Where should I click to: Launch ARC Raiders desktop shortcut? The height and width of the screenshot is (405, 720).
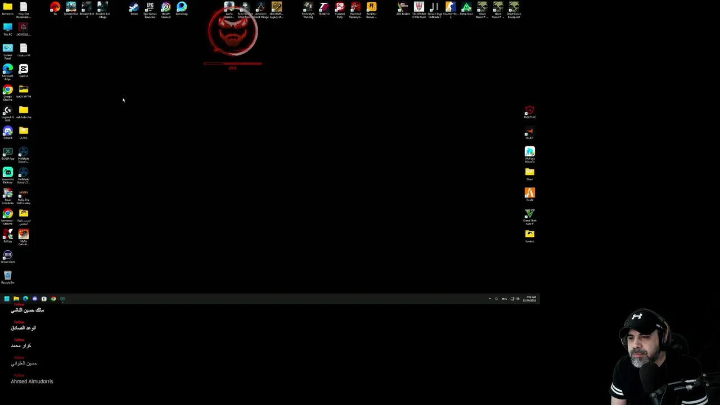click(403, 8)
